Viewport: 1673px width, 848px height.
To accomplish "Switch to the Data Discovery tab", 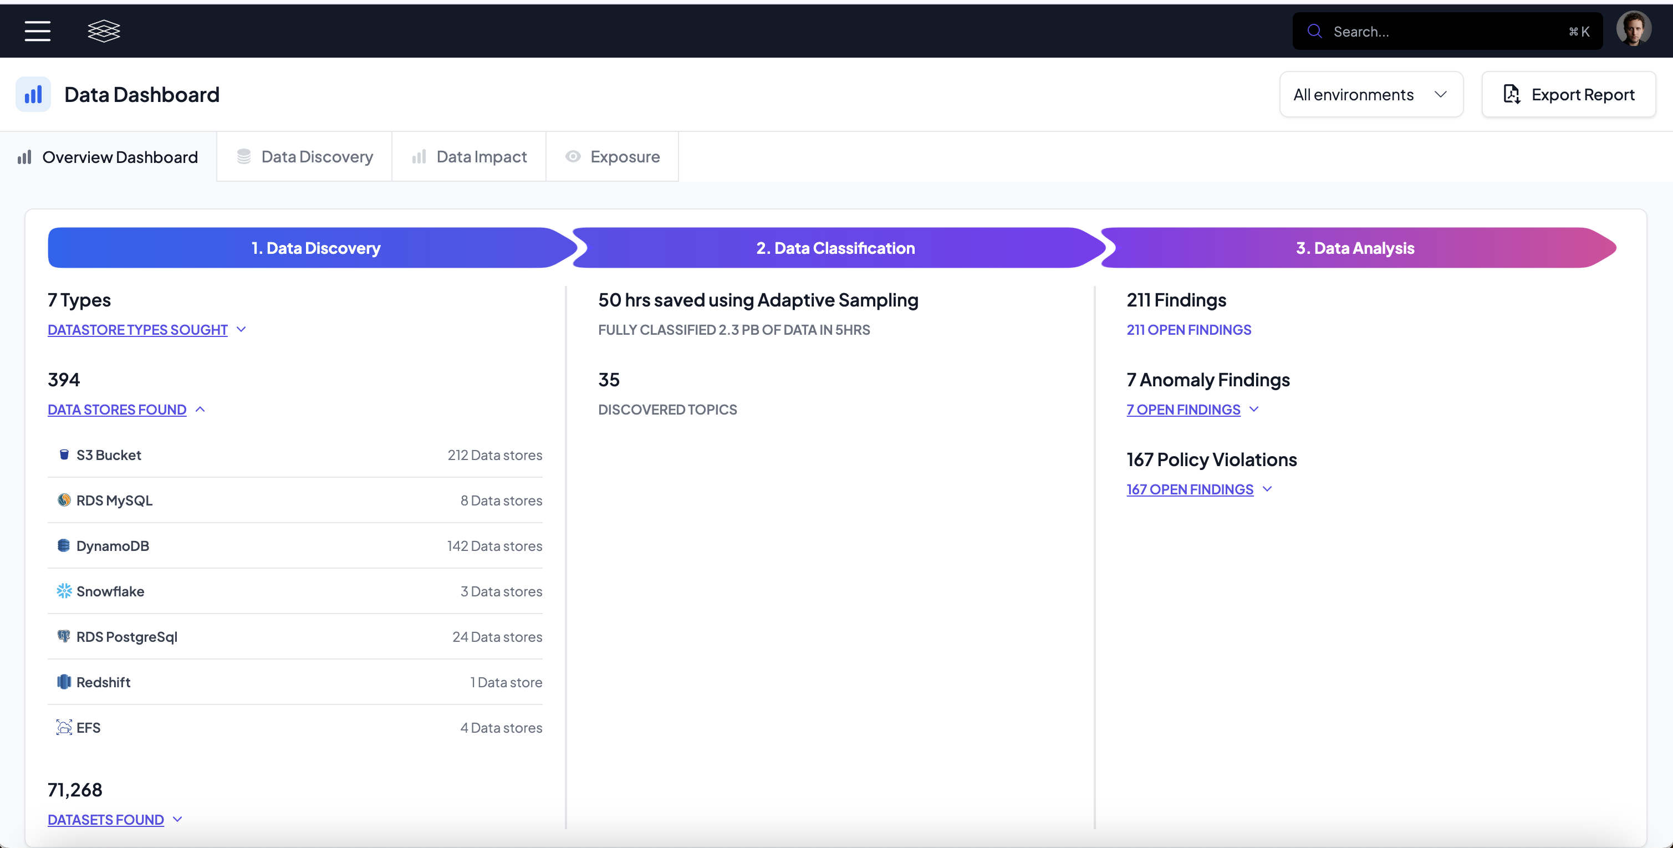I will point(304,156).
